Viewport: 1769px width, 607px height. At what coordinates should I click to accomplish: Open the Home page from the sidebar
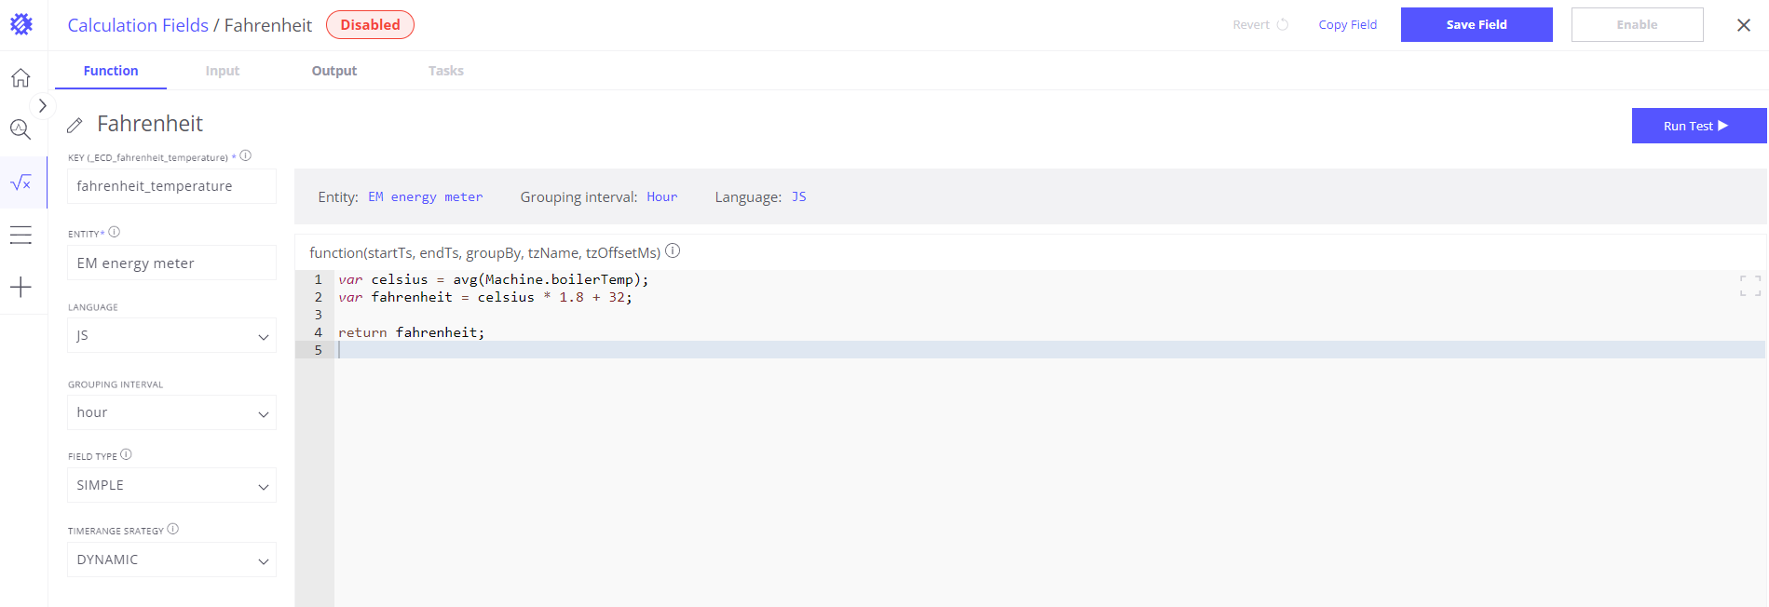(x=20, y=78)
